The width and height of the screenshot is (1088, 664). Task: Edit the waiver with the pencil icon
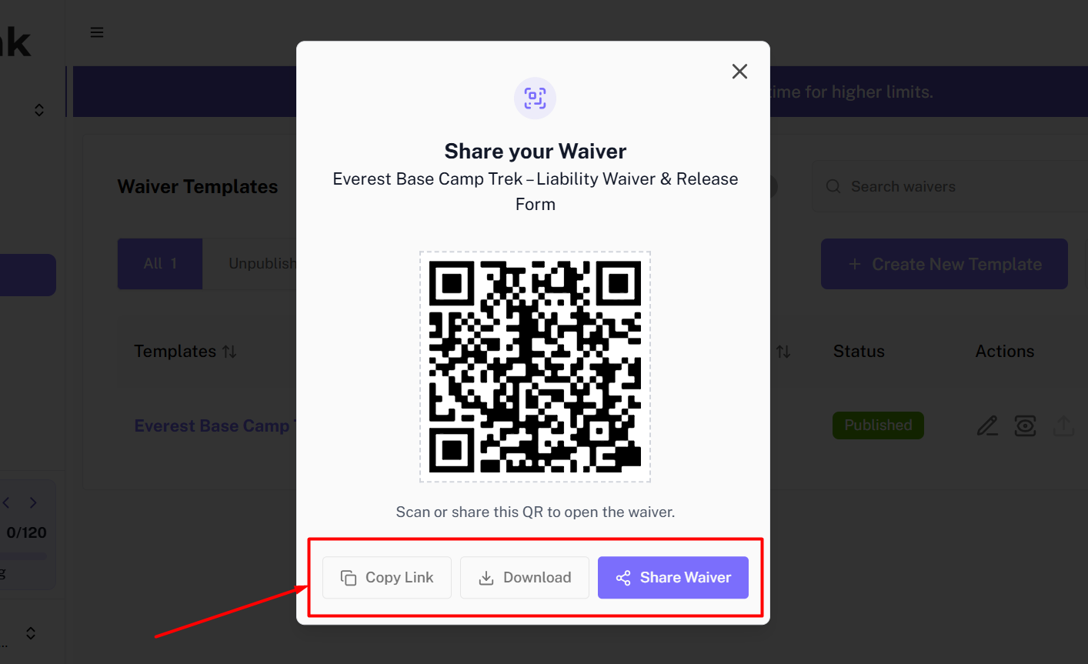tap(987, 425)
